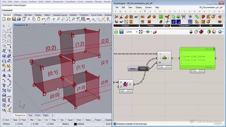Screen dimensions: 226x127
Task: Click the light bulb Hide/Show icon
Action: point(108,19)
